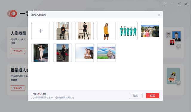Click the 批量添加 button behind dialog
Image resolution: width=191 pixels, height=112 pixels.
[18, 88]
